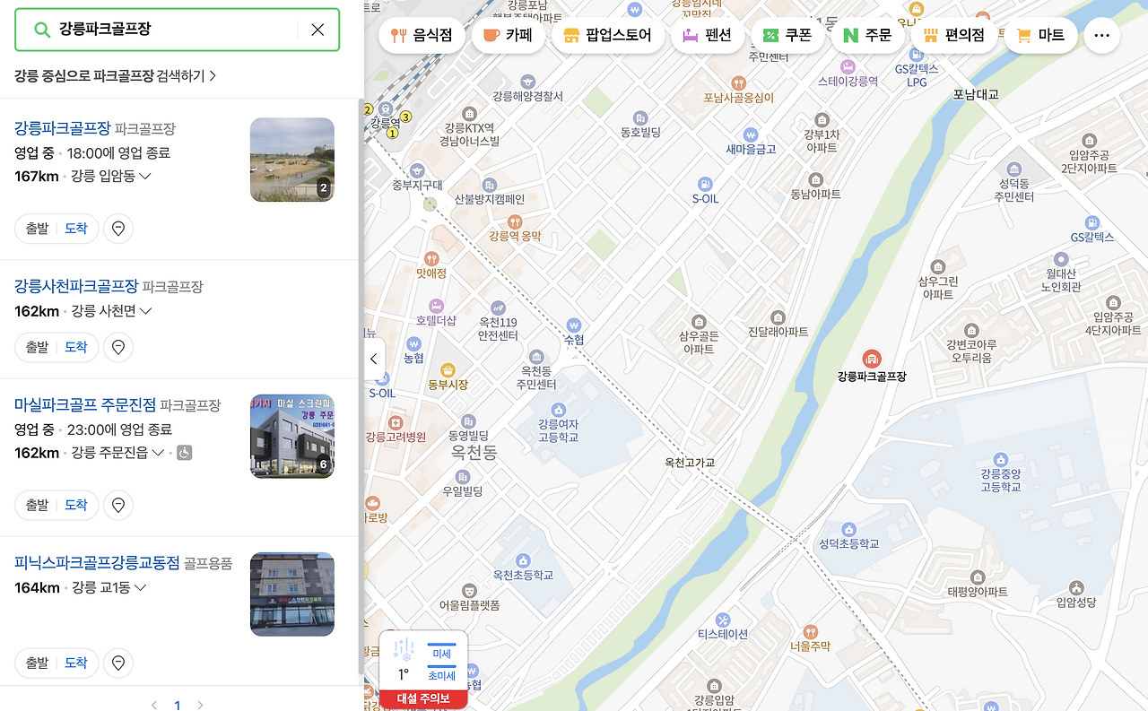Toggle the N 주문 order filter

point(867,35)
